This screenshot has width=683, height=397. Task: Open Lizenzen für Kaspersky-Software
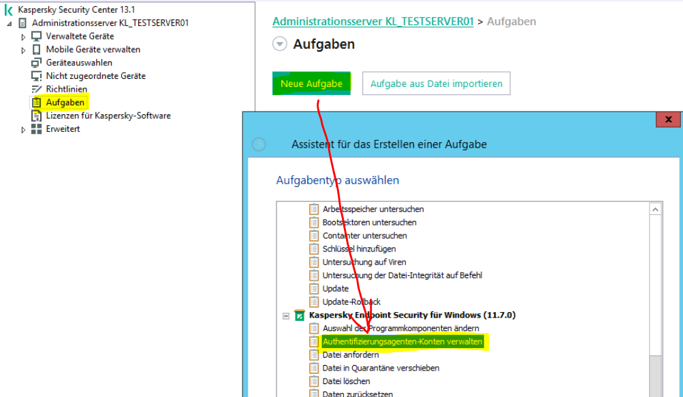[108, 116]
